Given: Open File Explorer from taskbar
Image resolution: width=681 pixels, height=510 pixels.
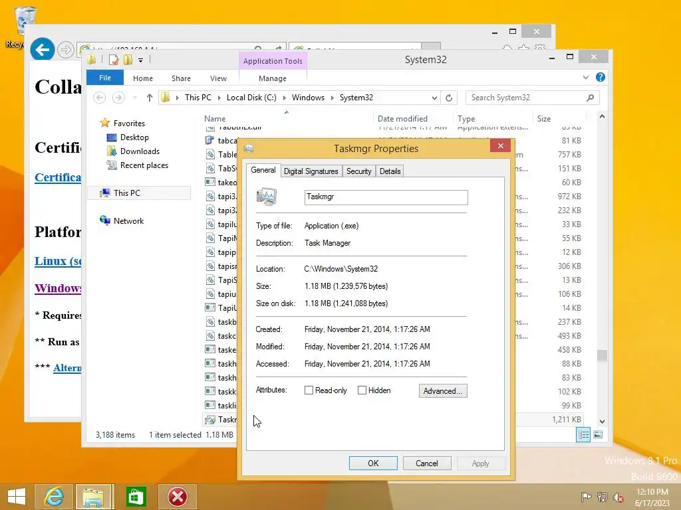Looking at the screenshot, I should 94,497.
